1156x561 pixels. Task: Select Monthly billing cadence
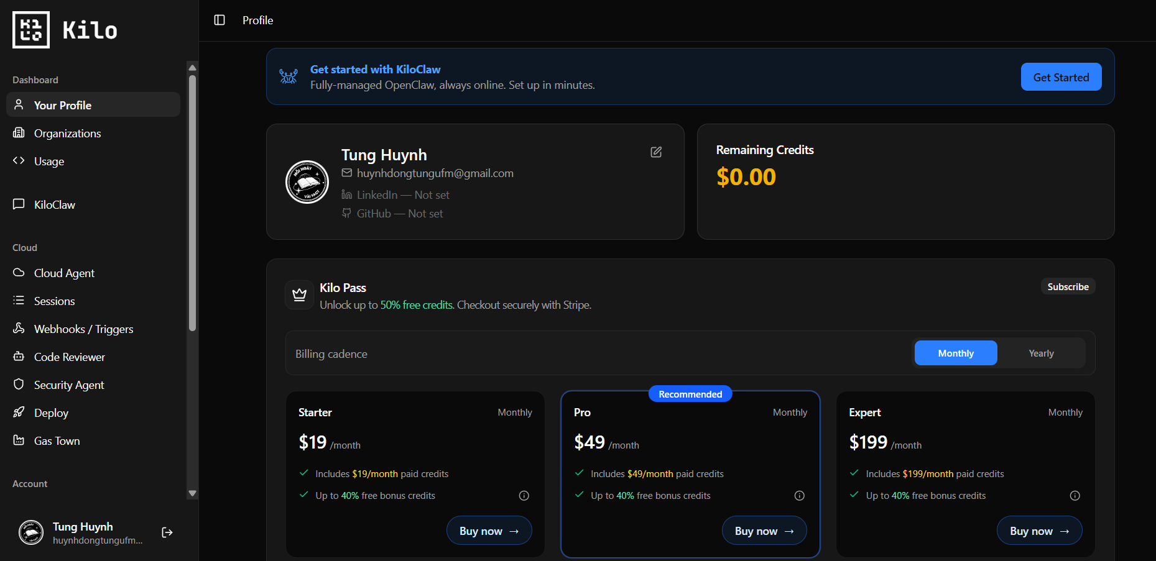956,353
